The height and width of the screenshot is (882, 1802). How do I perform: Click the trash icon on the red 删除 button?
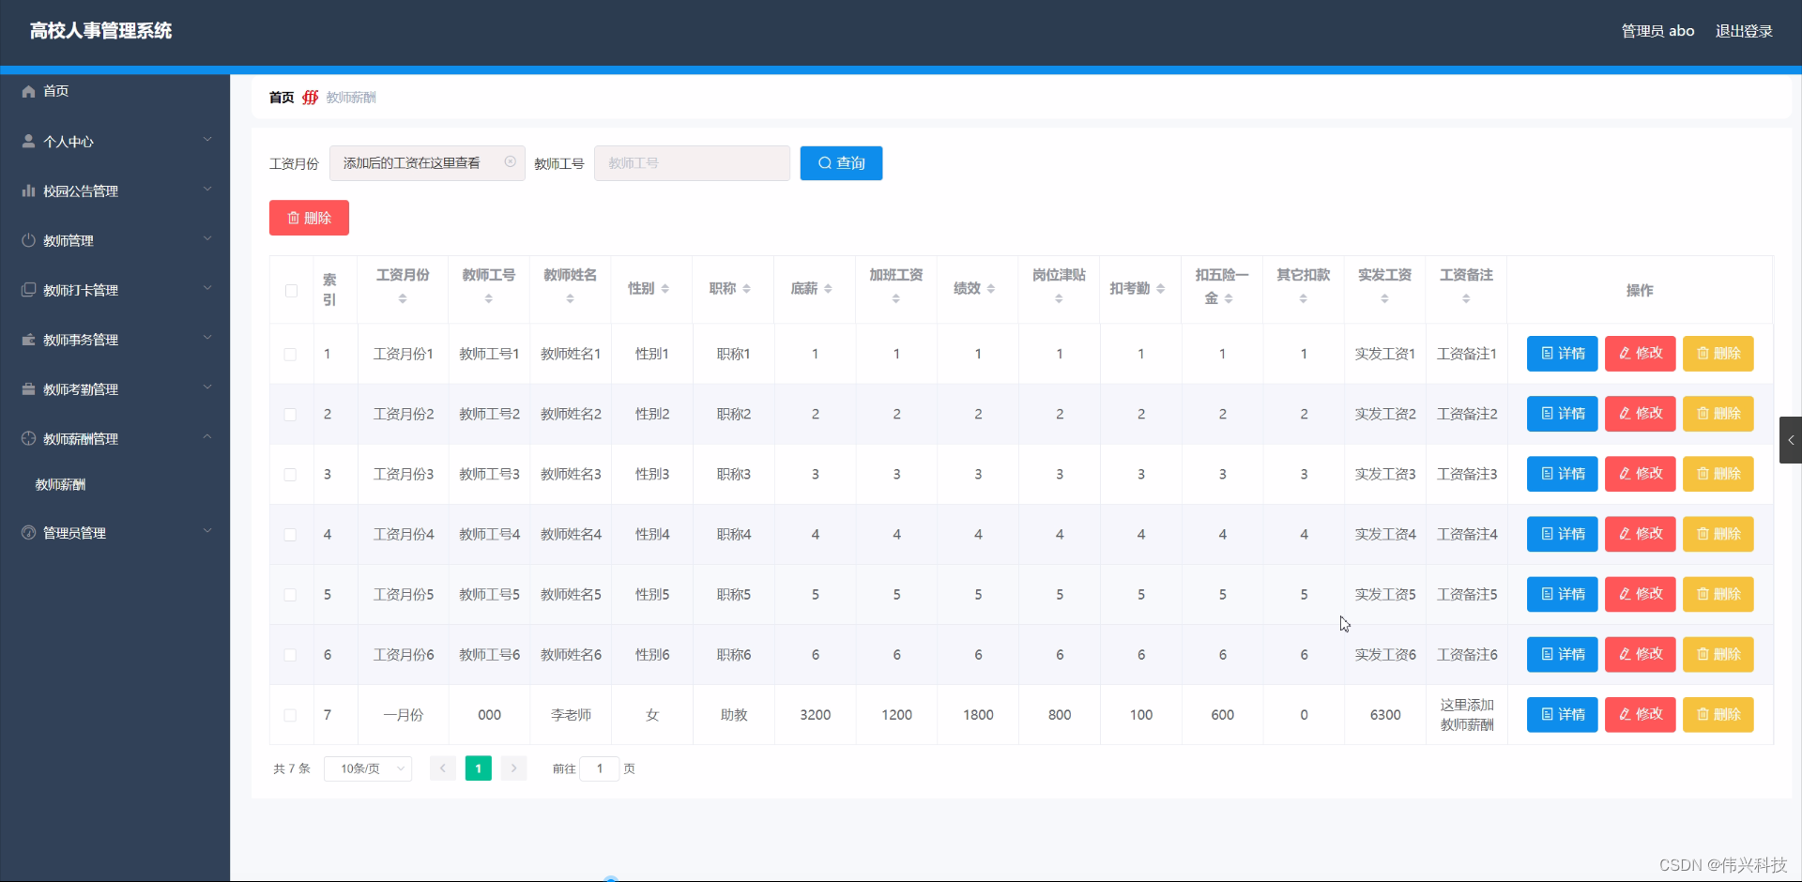pos(295,218)
